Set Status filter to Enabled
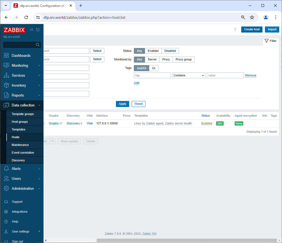 tap(153, 51)
